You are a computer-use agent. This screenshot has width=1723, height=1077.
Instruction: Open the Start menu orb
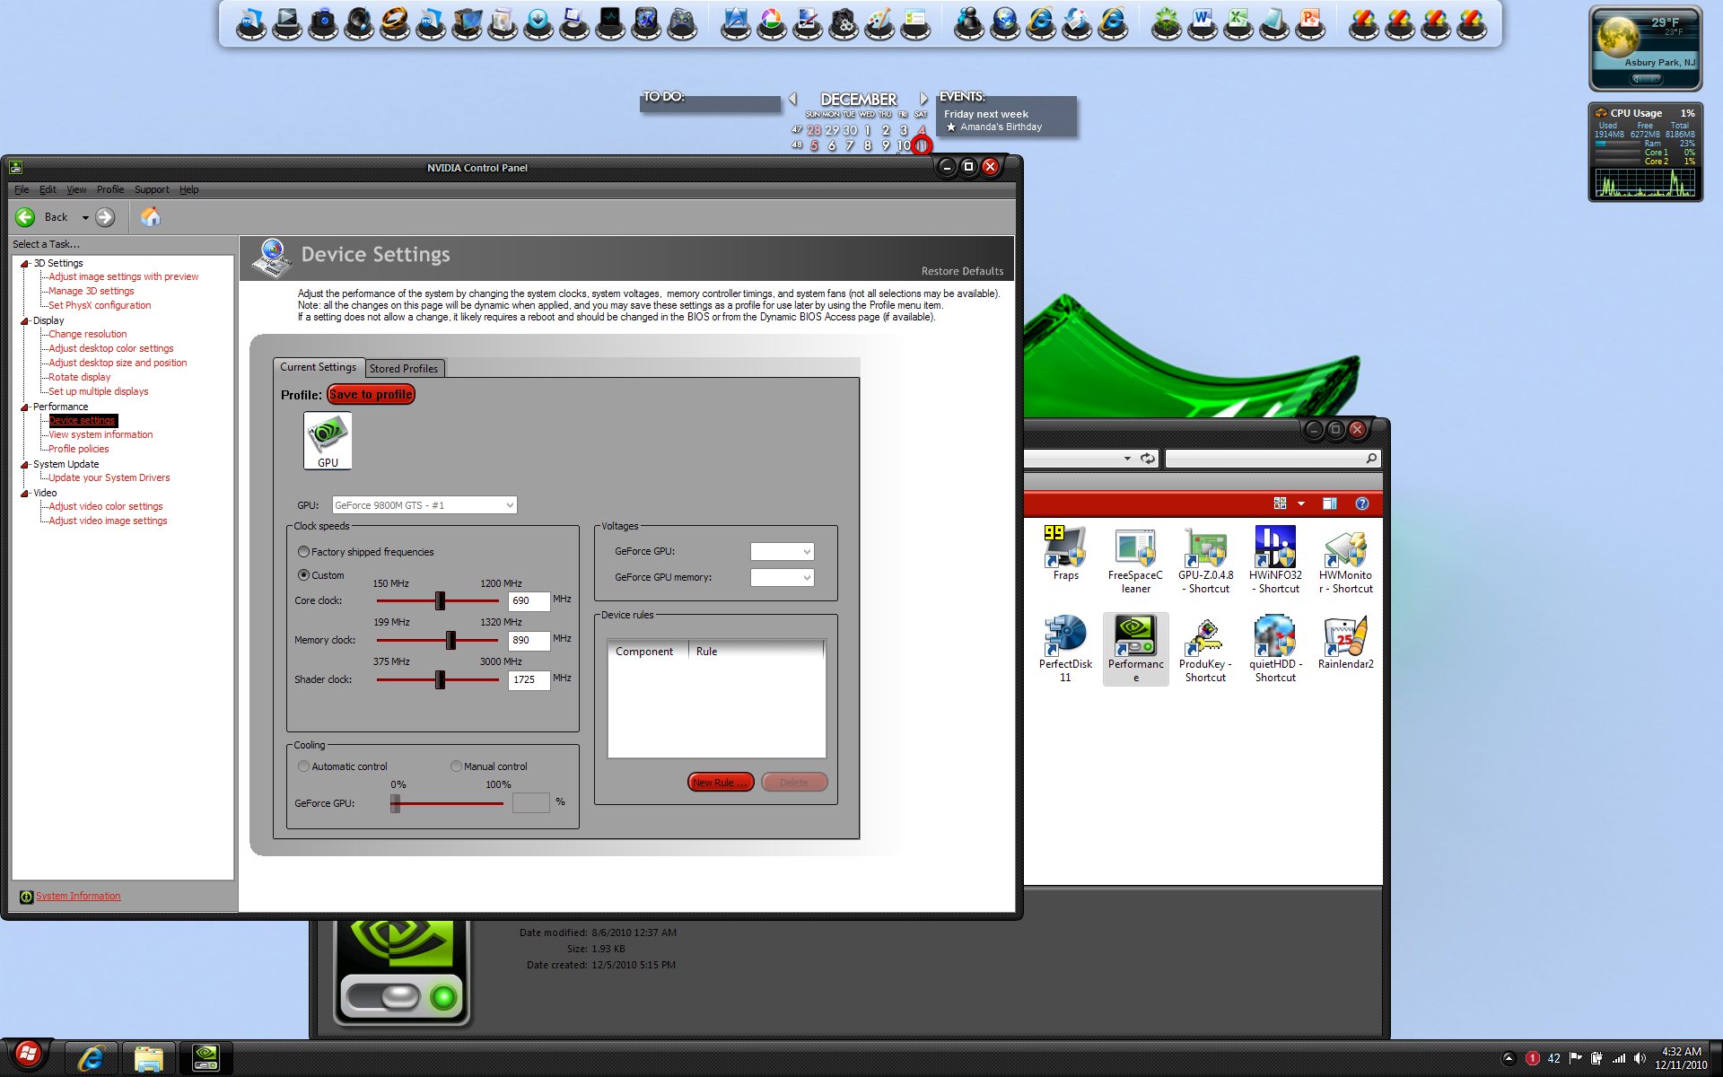click(x=27, y=1055)
